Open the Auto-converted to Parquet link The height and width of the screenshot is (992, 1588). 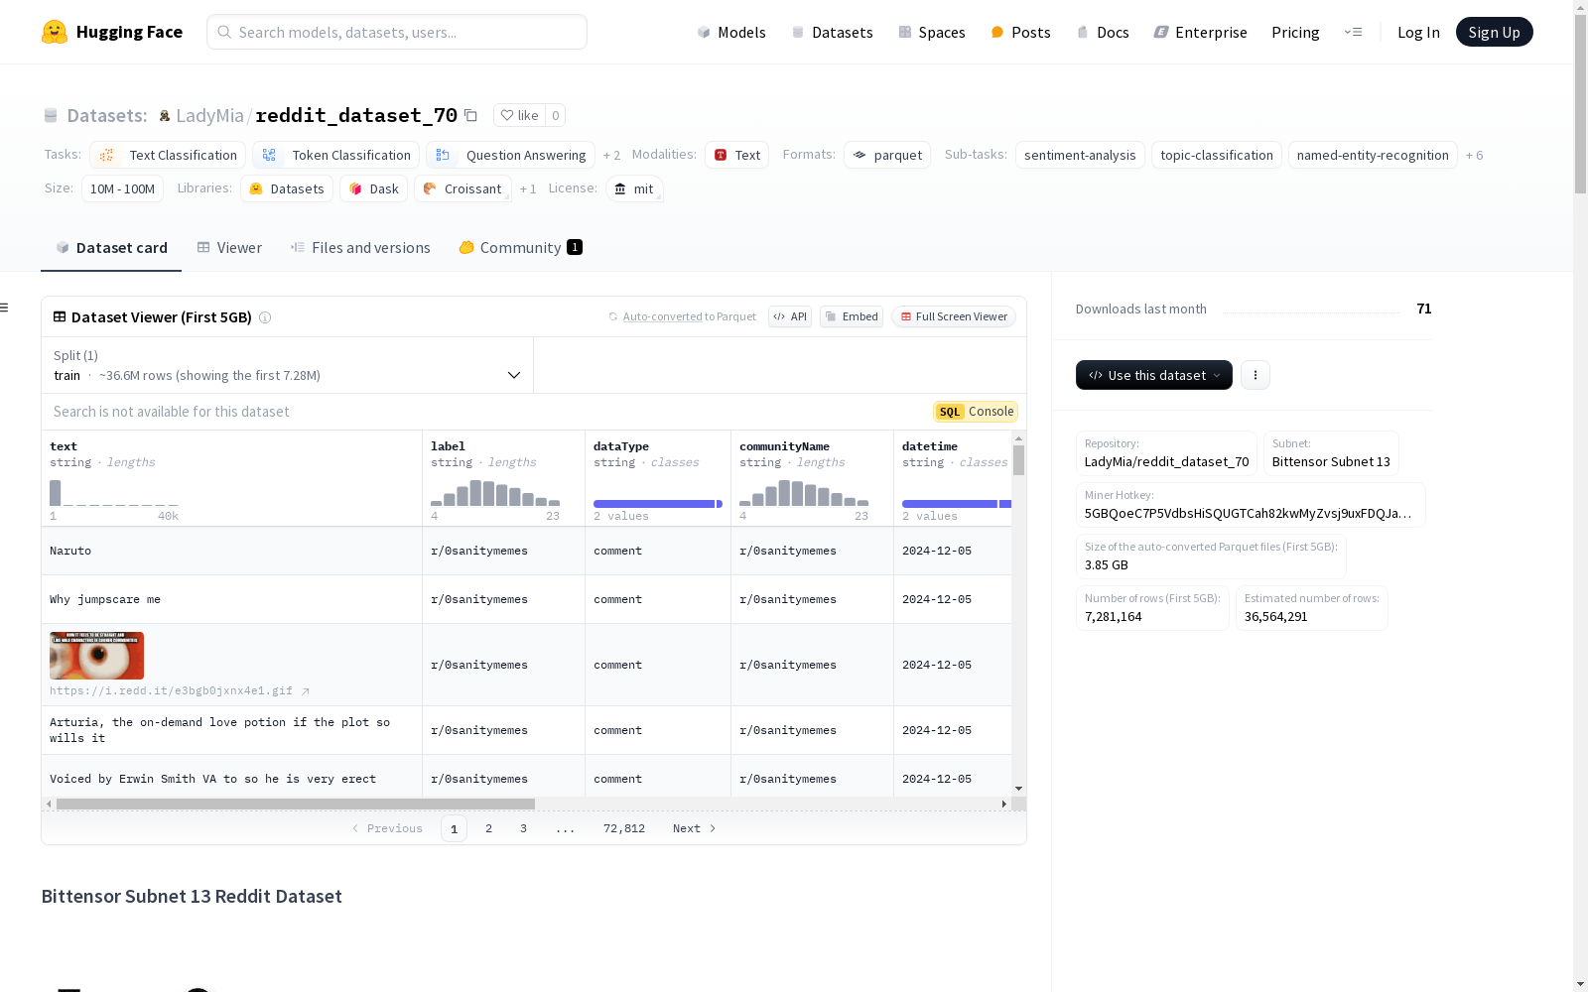click(682, 317)
